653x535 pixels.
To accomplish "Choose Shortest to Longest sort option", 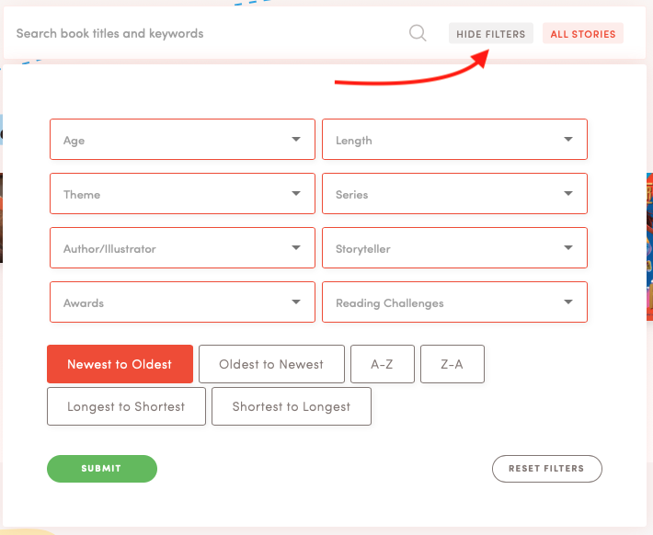I will pos(292,406).
